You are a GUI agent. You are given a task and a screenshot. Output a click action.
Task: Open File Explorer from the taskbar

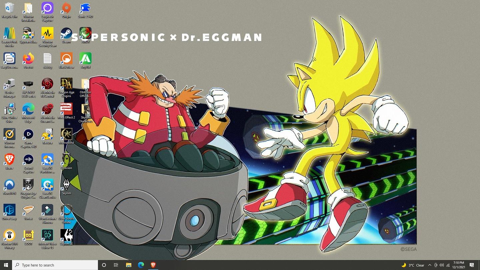129,265
